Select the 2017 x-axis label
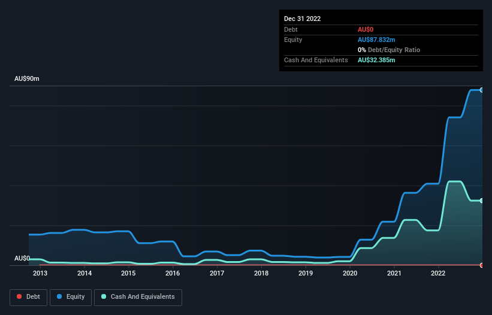The height and width of the screenshot is (315, 492). (217, 273)
